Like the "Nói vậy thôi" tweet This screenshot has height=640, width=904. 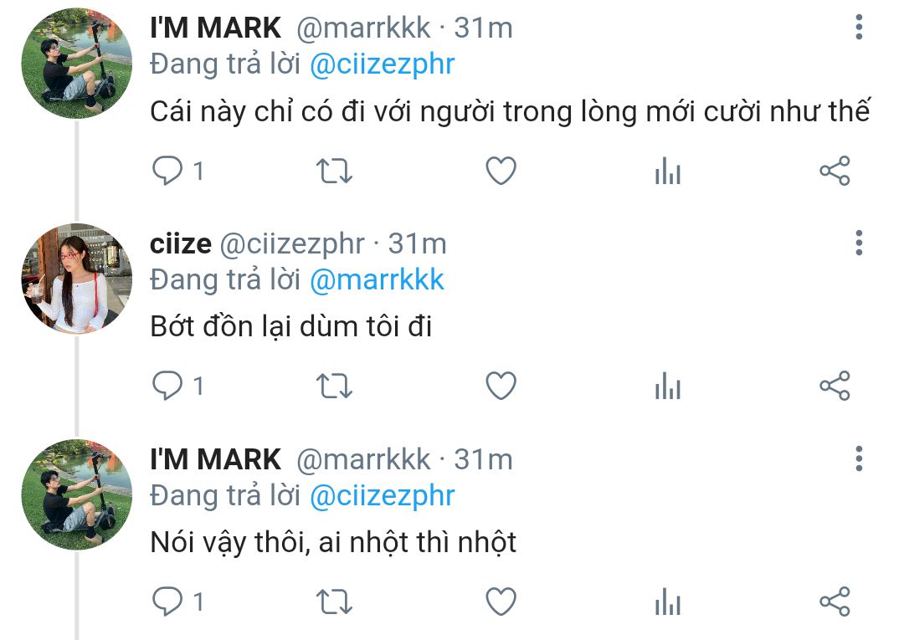click(501, 602)
